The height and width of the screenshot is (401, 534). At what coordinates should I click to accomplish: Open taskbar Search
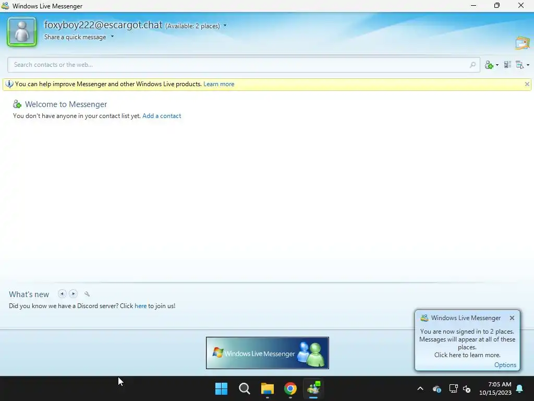click(244, 388)
